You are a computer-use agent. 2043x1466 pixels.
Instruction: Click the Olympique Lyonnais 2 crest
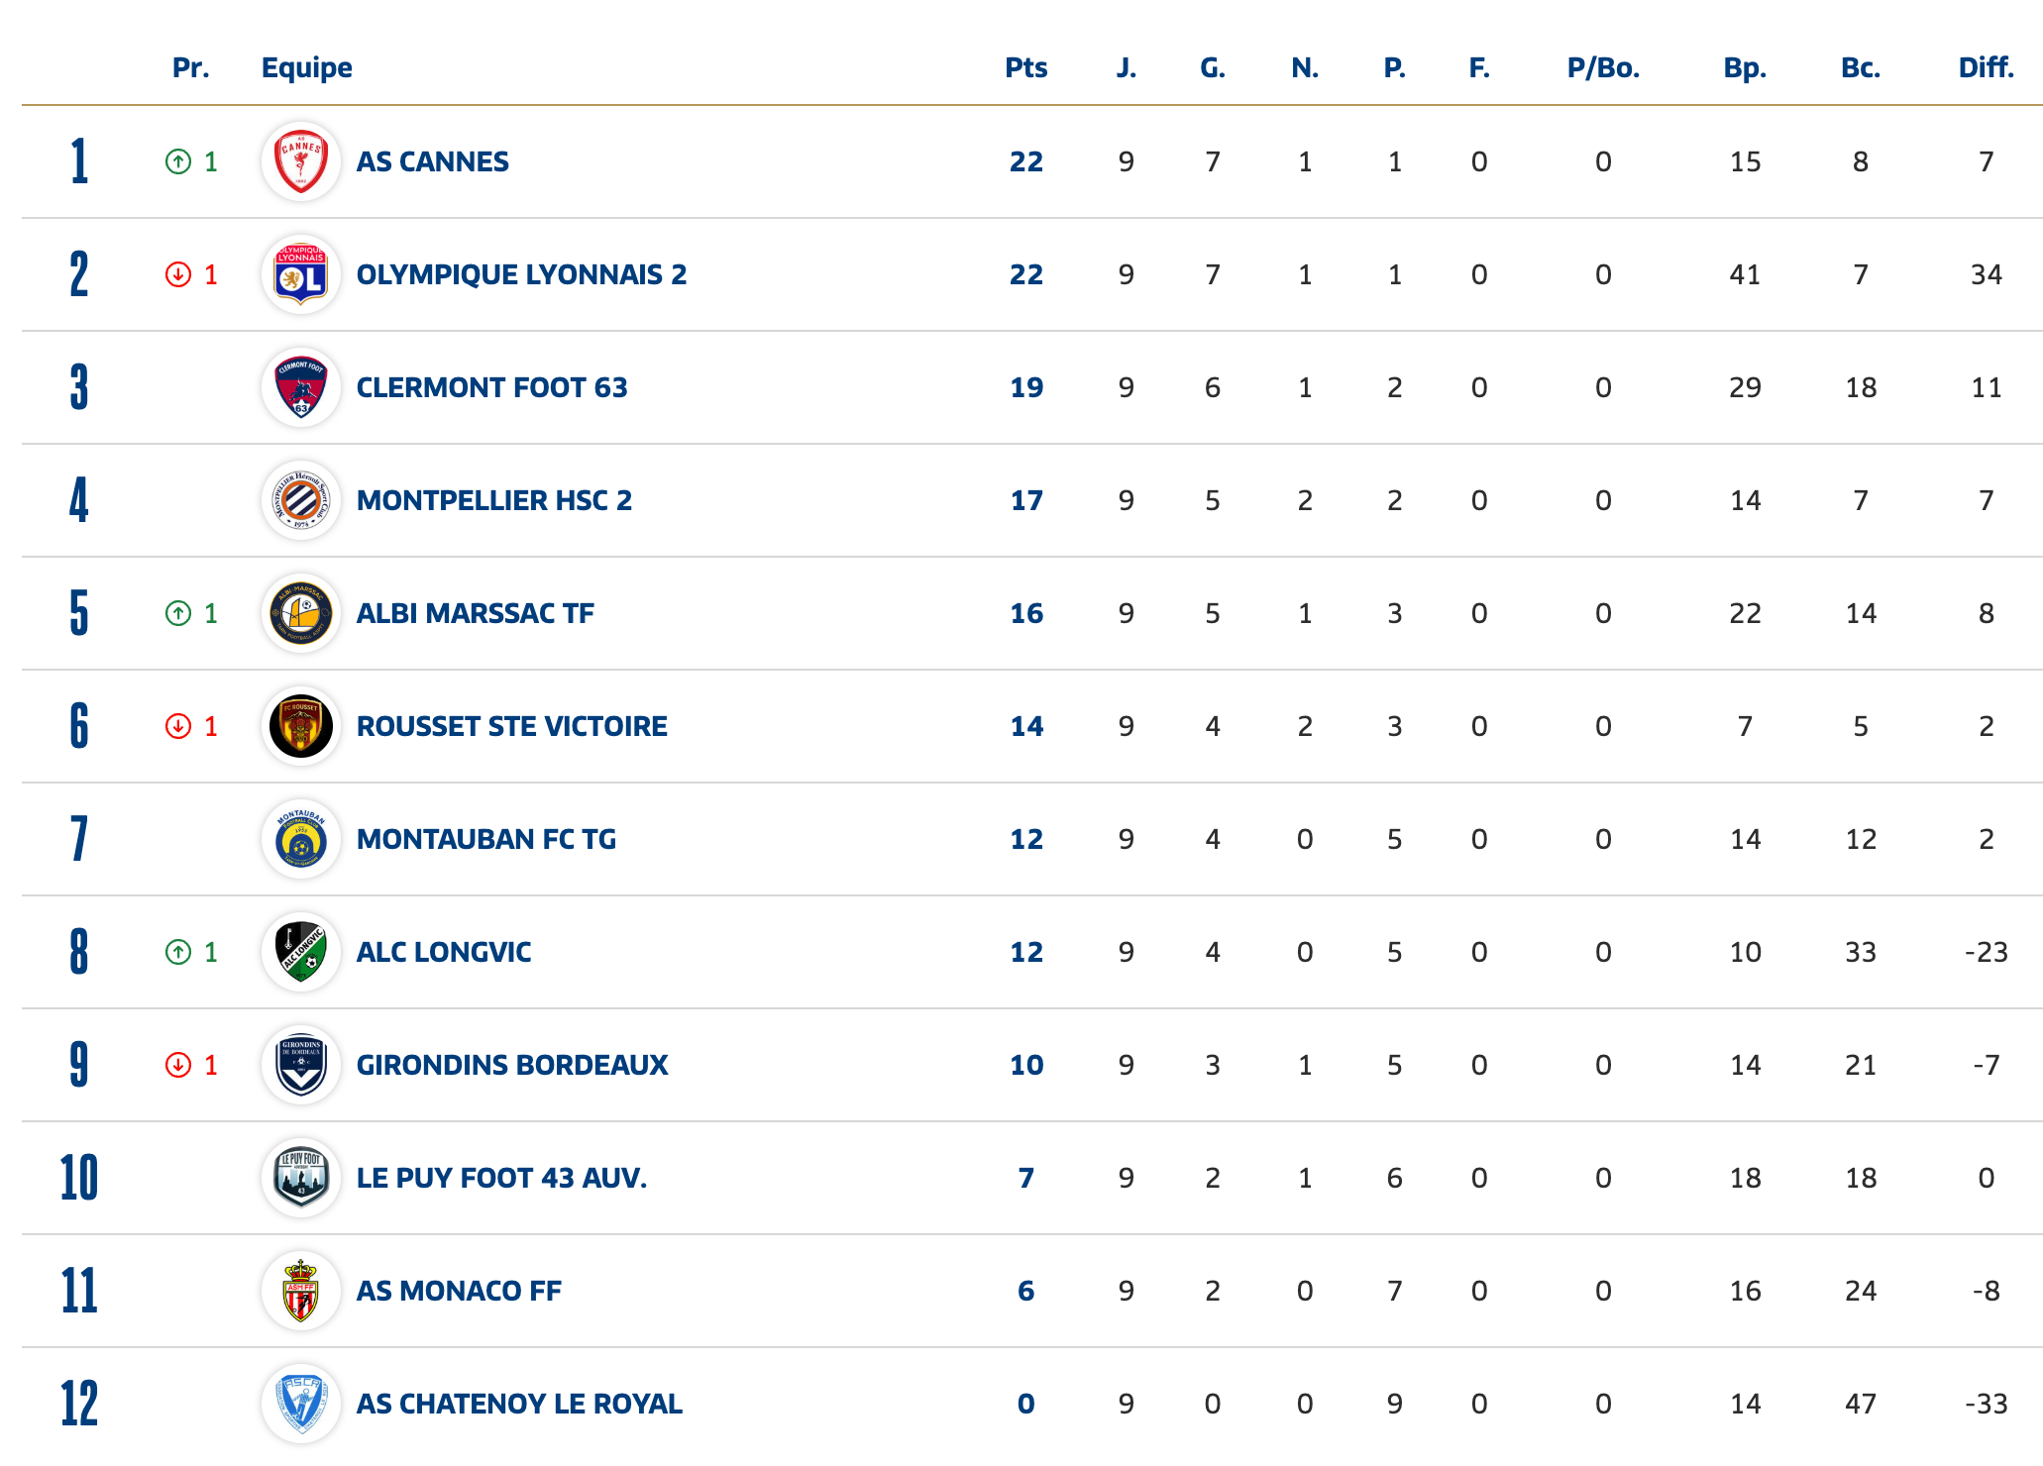point(301,274)
